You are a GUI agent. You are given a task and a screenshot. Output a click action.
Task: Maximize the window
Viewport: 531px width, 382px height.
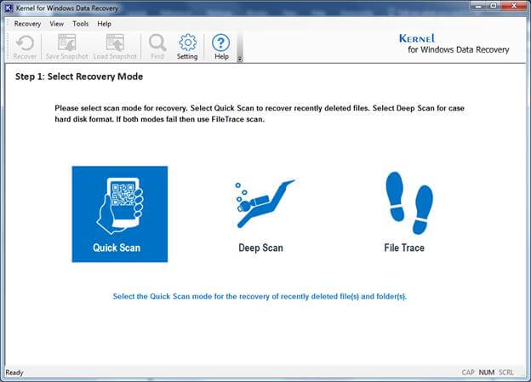(494, 6)
